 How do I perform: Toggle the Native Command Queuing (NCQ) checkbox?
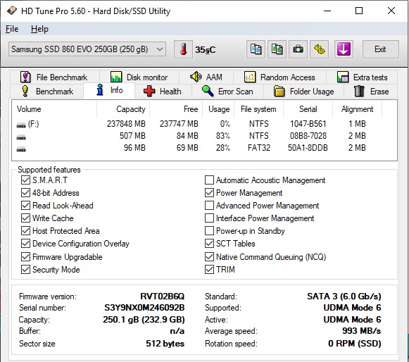(x=209, y=257)
